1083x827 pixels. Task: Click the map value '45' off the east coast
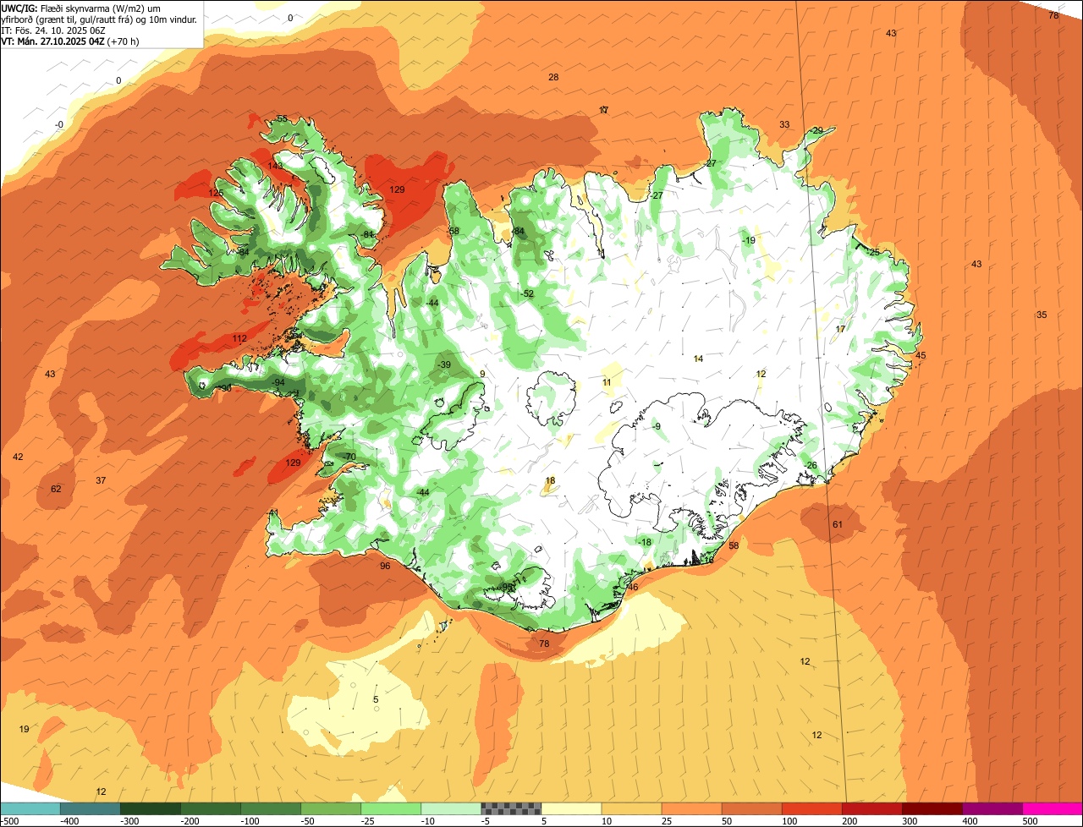[921, 355]
